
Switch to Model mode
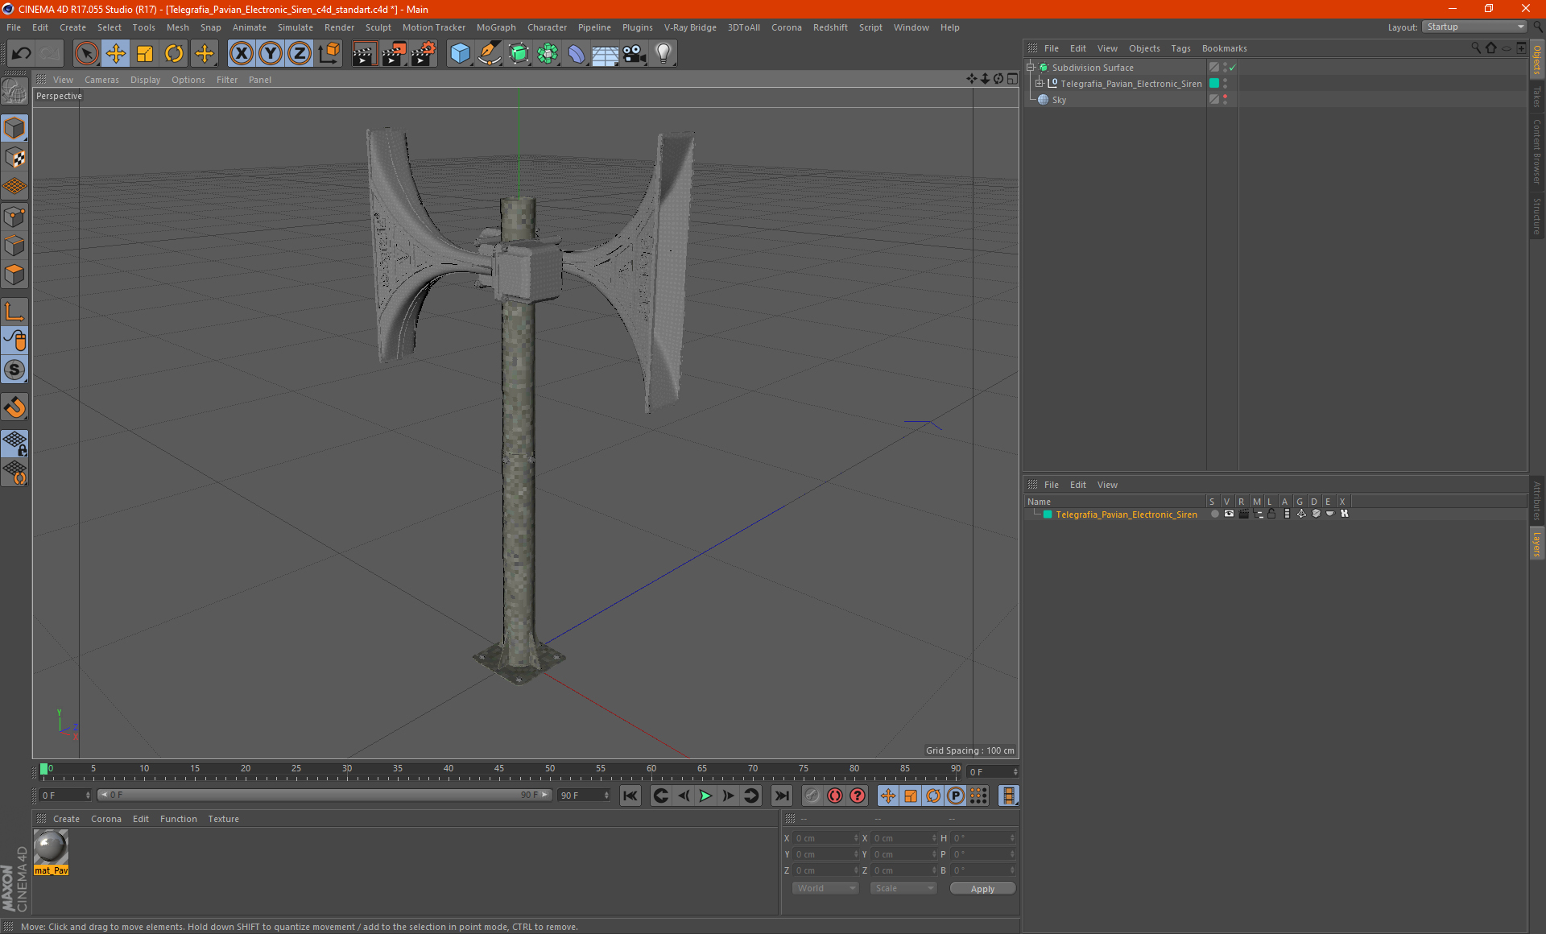coord(14,129)
